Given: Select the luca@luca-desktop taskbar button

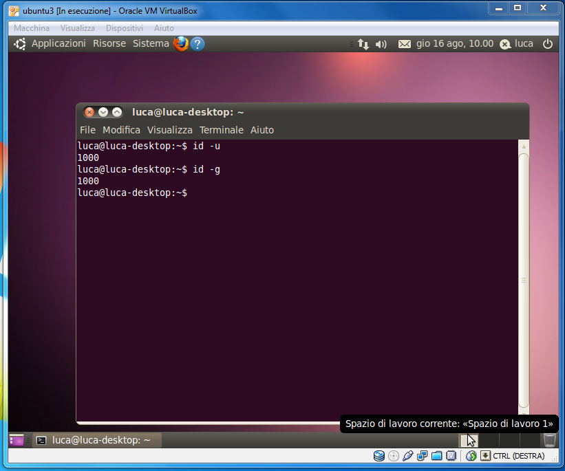Looking at the screenshot, I should pyautogui.click(x=97, y=440).
